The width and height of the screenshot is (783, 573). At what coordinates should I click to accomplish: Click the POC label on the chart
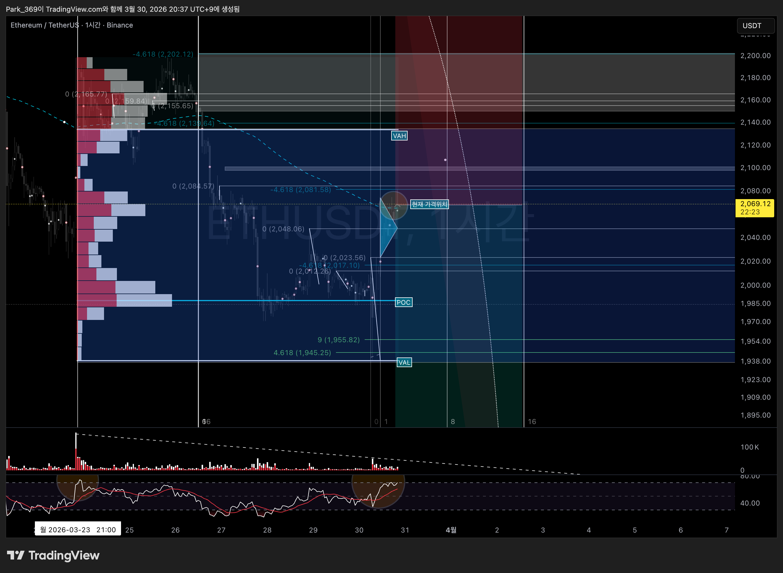[404, 302]
